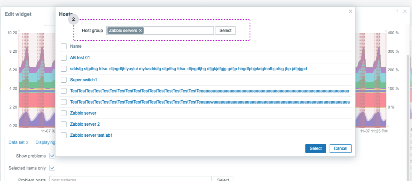412x181 pixels.
Task: Switch to the Data set tab
Action: pos(19,142)
